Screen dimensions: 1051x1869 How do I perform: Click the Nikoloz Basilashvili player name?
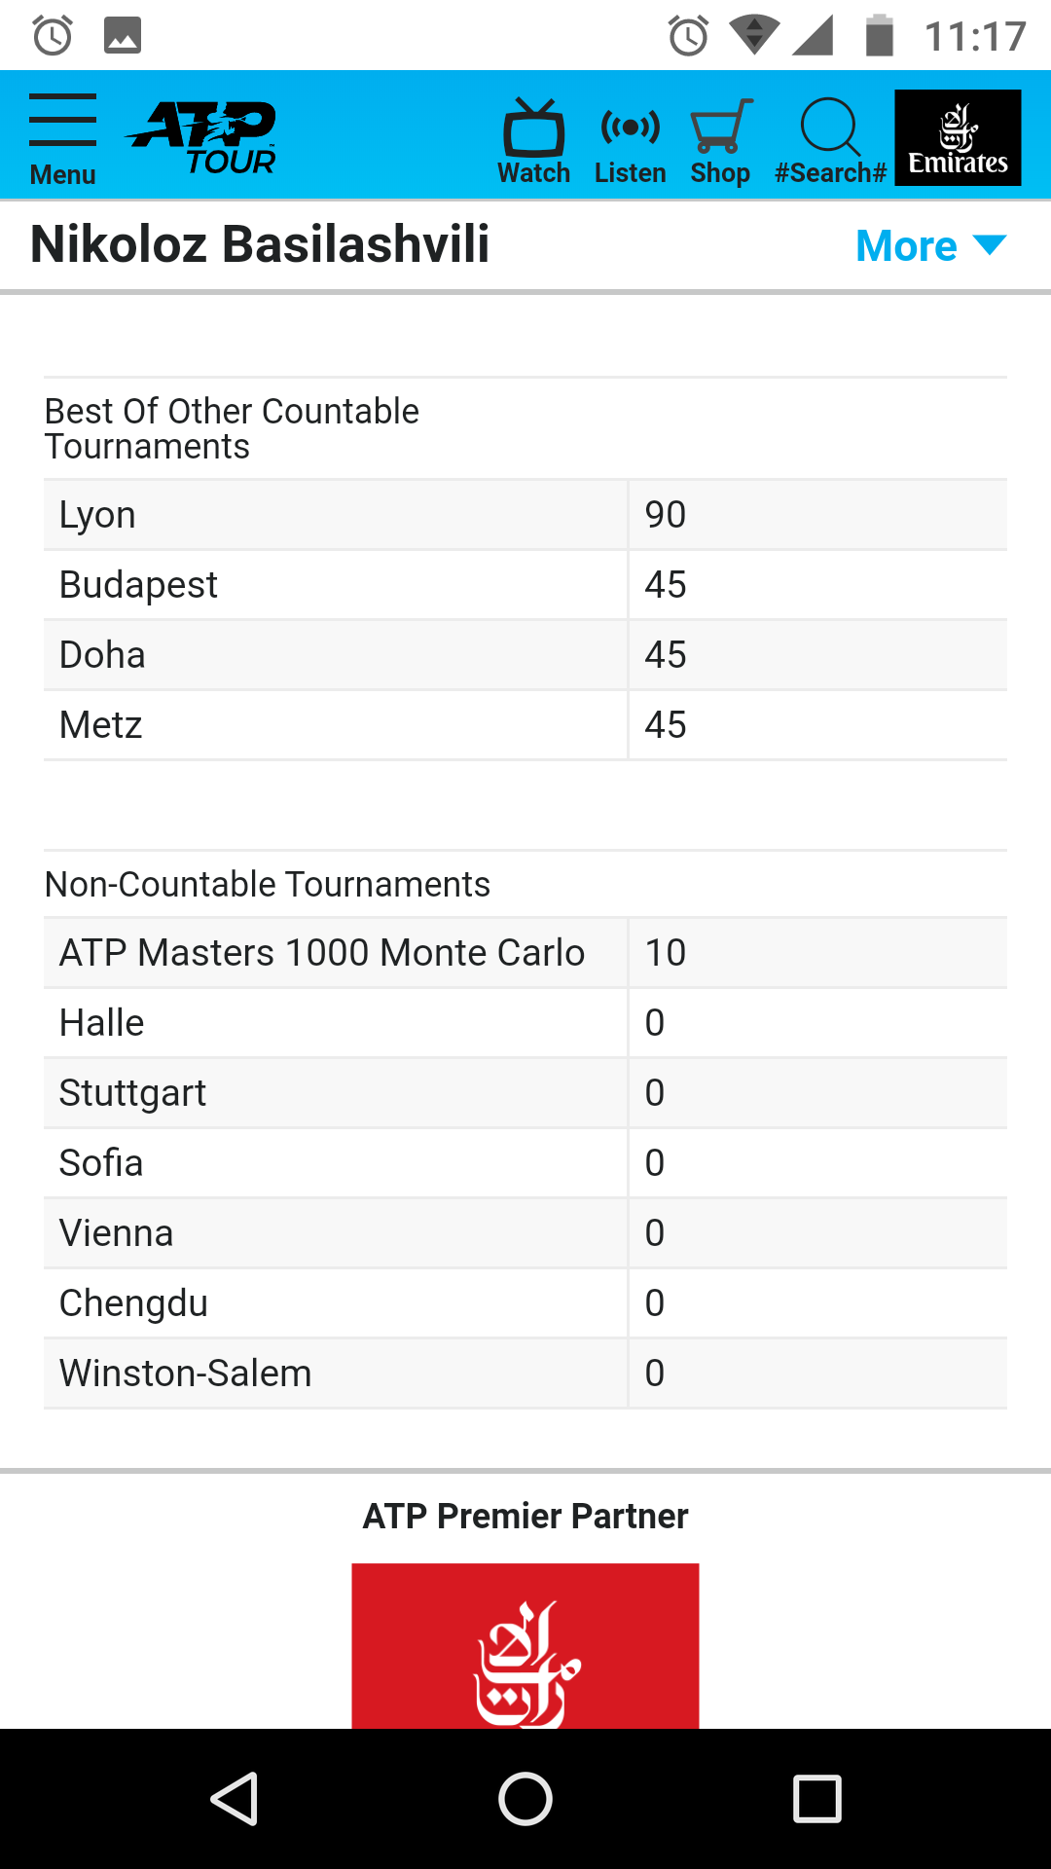[x=260, y=243]
